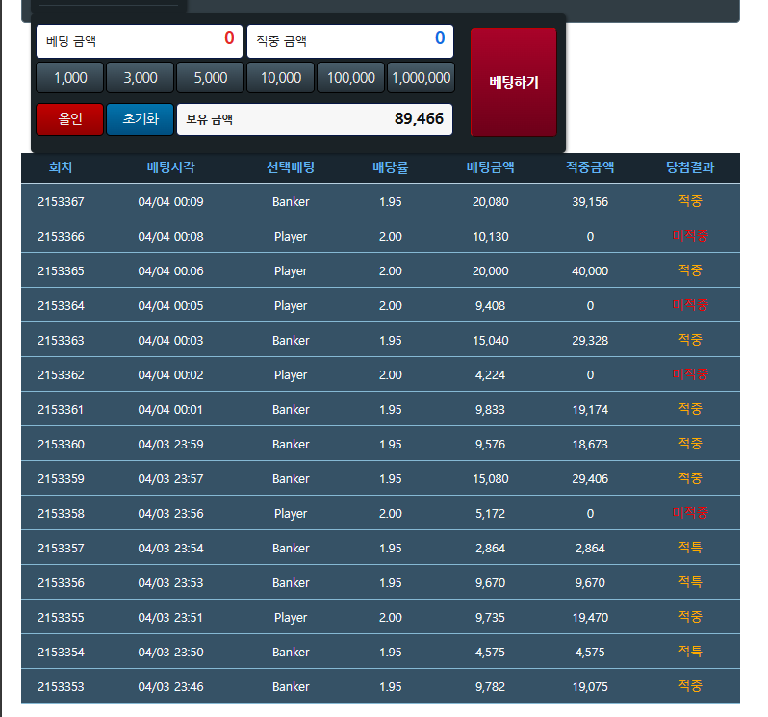Click the win amount 29,406
Viewport: 768px width, 717px height.
(590, 479)
